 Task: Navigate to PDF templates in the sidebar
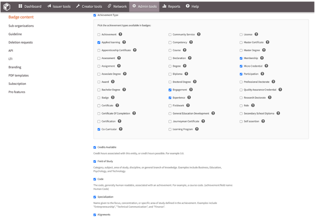pyautogui.click(x=18, y=75)
